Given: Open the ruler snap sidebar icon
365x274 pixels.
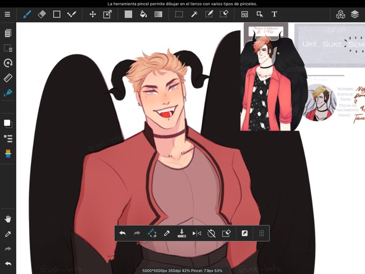Looking at the screenshot, I should (x=8, y=78).
